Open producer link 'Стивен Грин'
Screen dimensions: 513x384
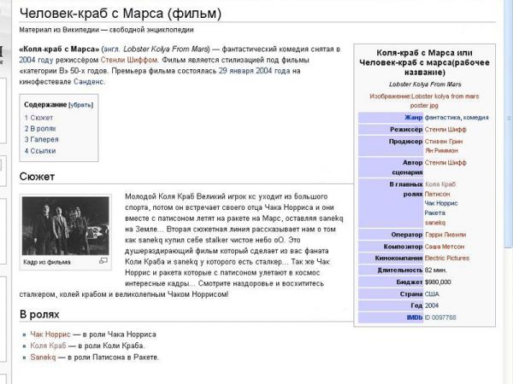pos(444,142)
